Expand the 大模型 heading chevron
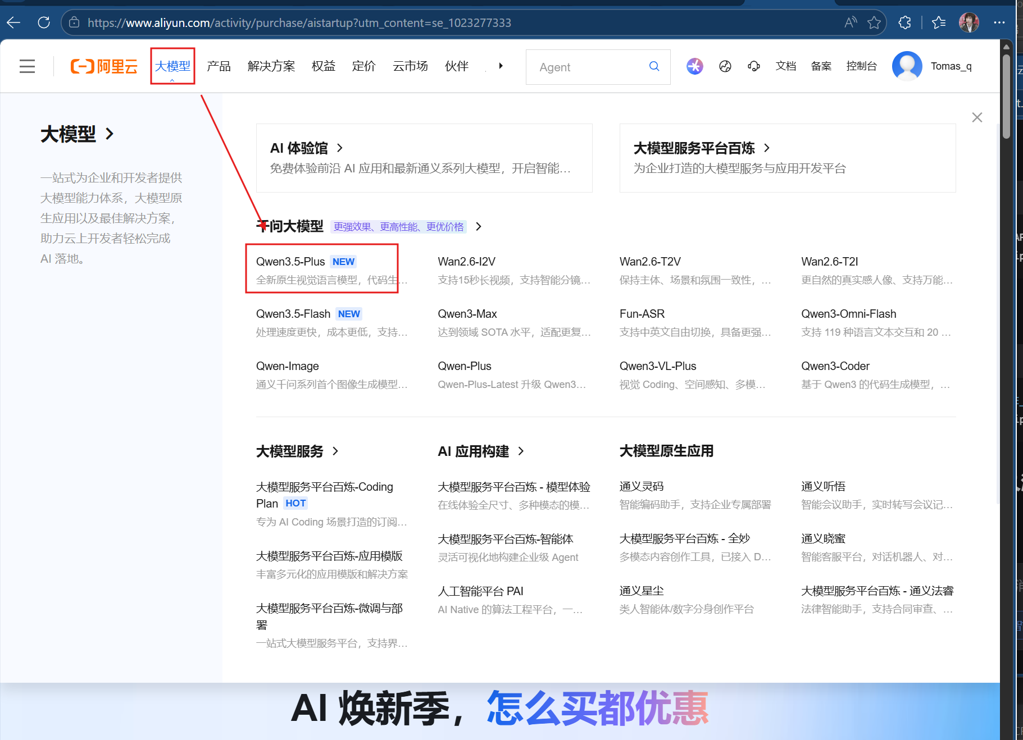This screenshot has width=1023, height=740. (x=110, y=134)
